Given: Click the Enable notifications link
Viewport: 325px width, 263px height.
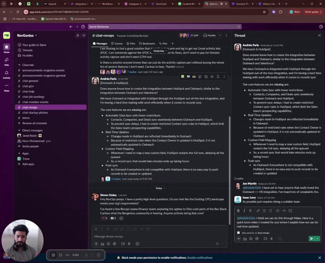Looking at the screenshot, I should coord(200,258).
